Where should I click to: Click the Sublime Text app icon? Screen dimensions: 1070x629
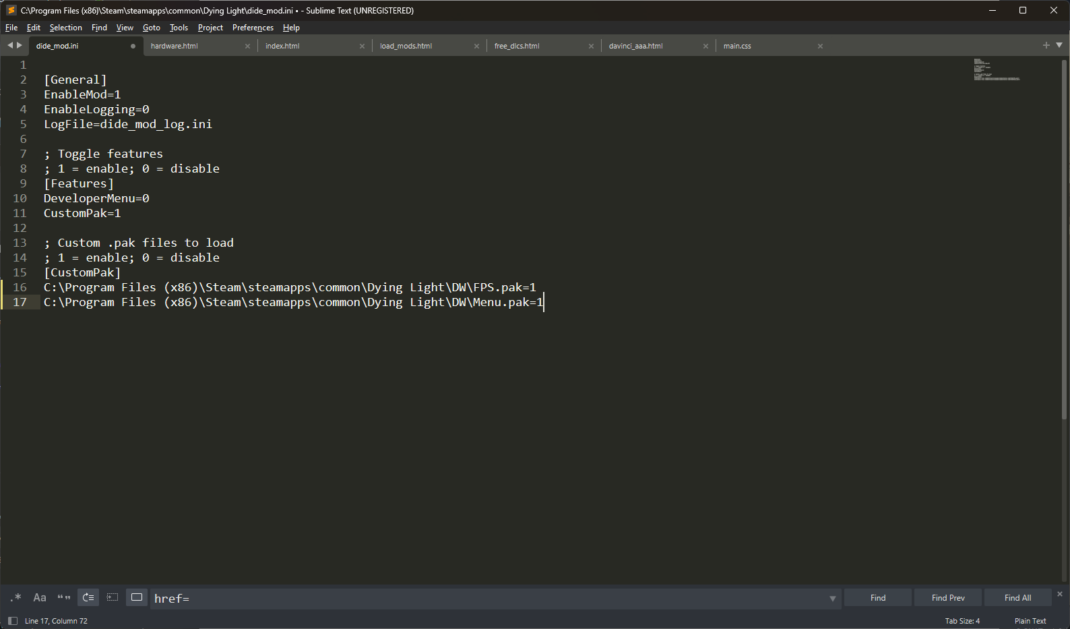(11, 10)
